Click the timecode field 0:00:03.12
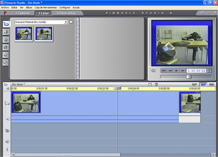This screenshot has height=157, width=218. coord(196,71)
